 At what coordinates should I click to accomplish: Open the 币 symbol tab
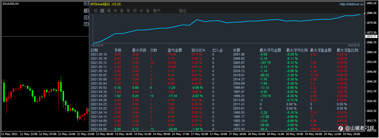coord(135,11)
